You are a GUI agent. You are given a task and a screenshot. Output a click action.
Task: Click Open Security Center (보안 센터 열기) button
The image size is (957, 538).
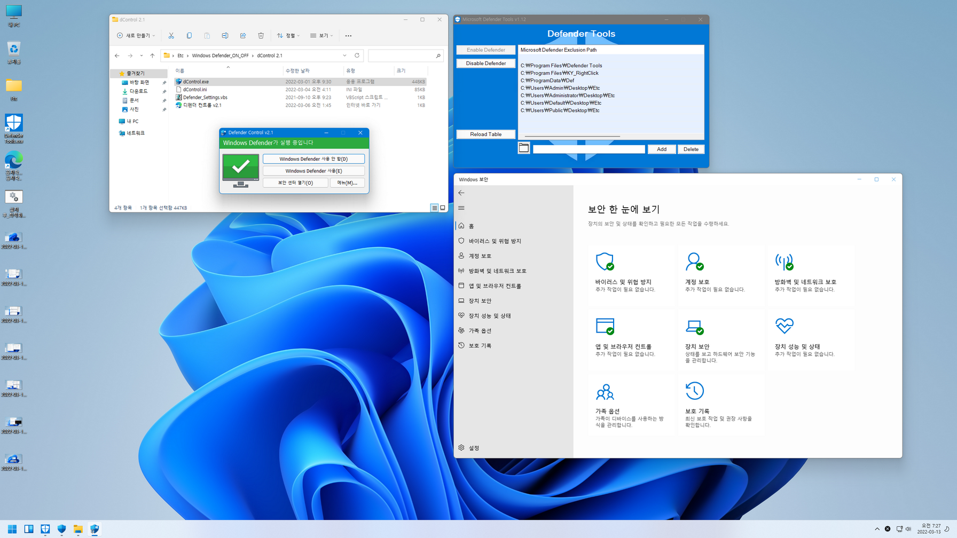295,183
